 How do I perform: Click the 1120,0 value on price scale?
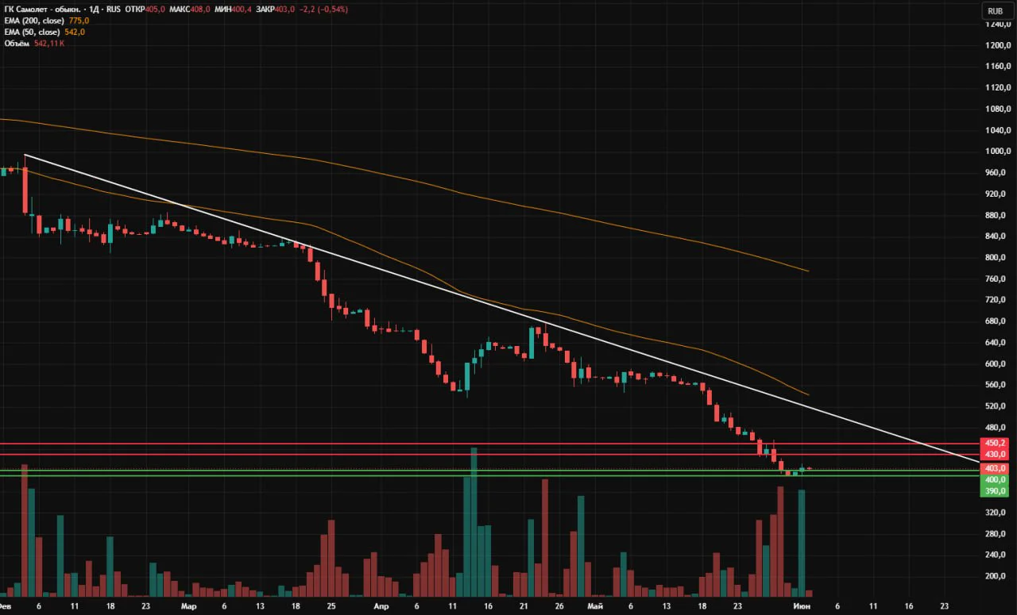click(997, 87)
